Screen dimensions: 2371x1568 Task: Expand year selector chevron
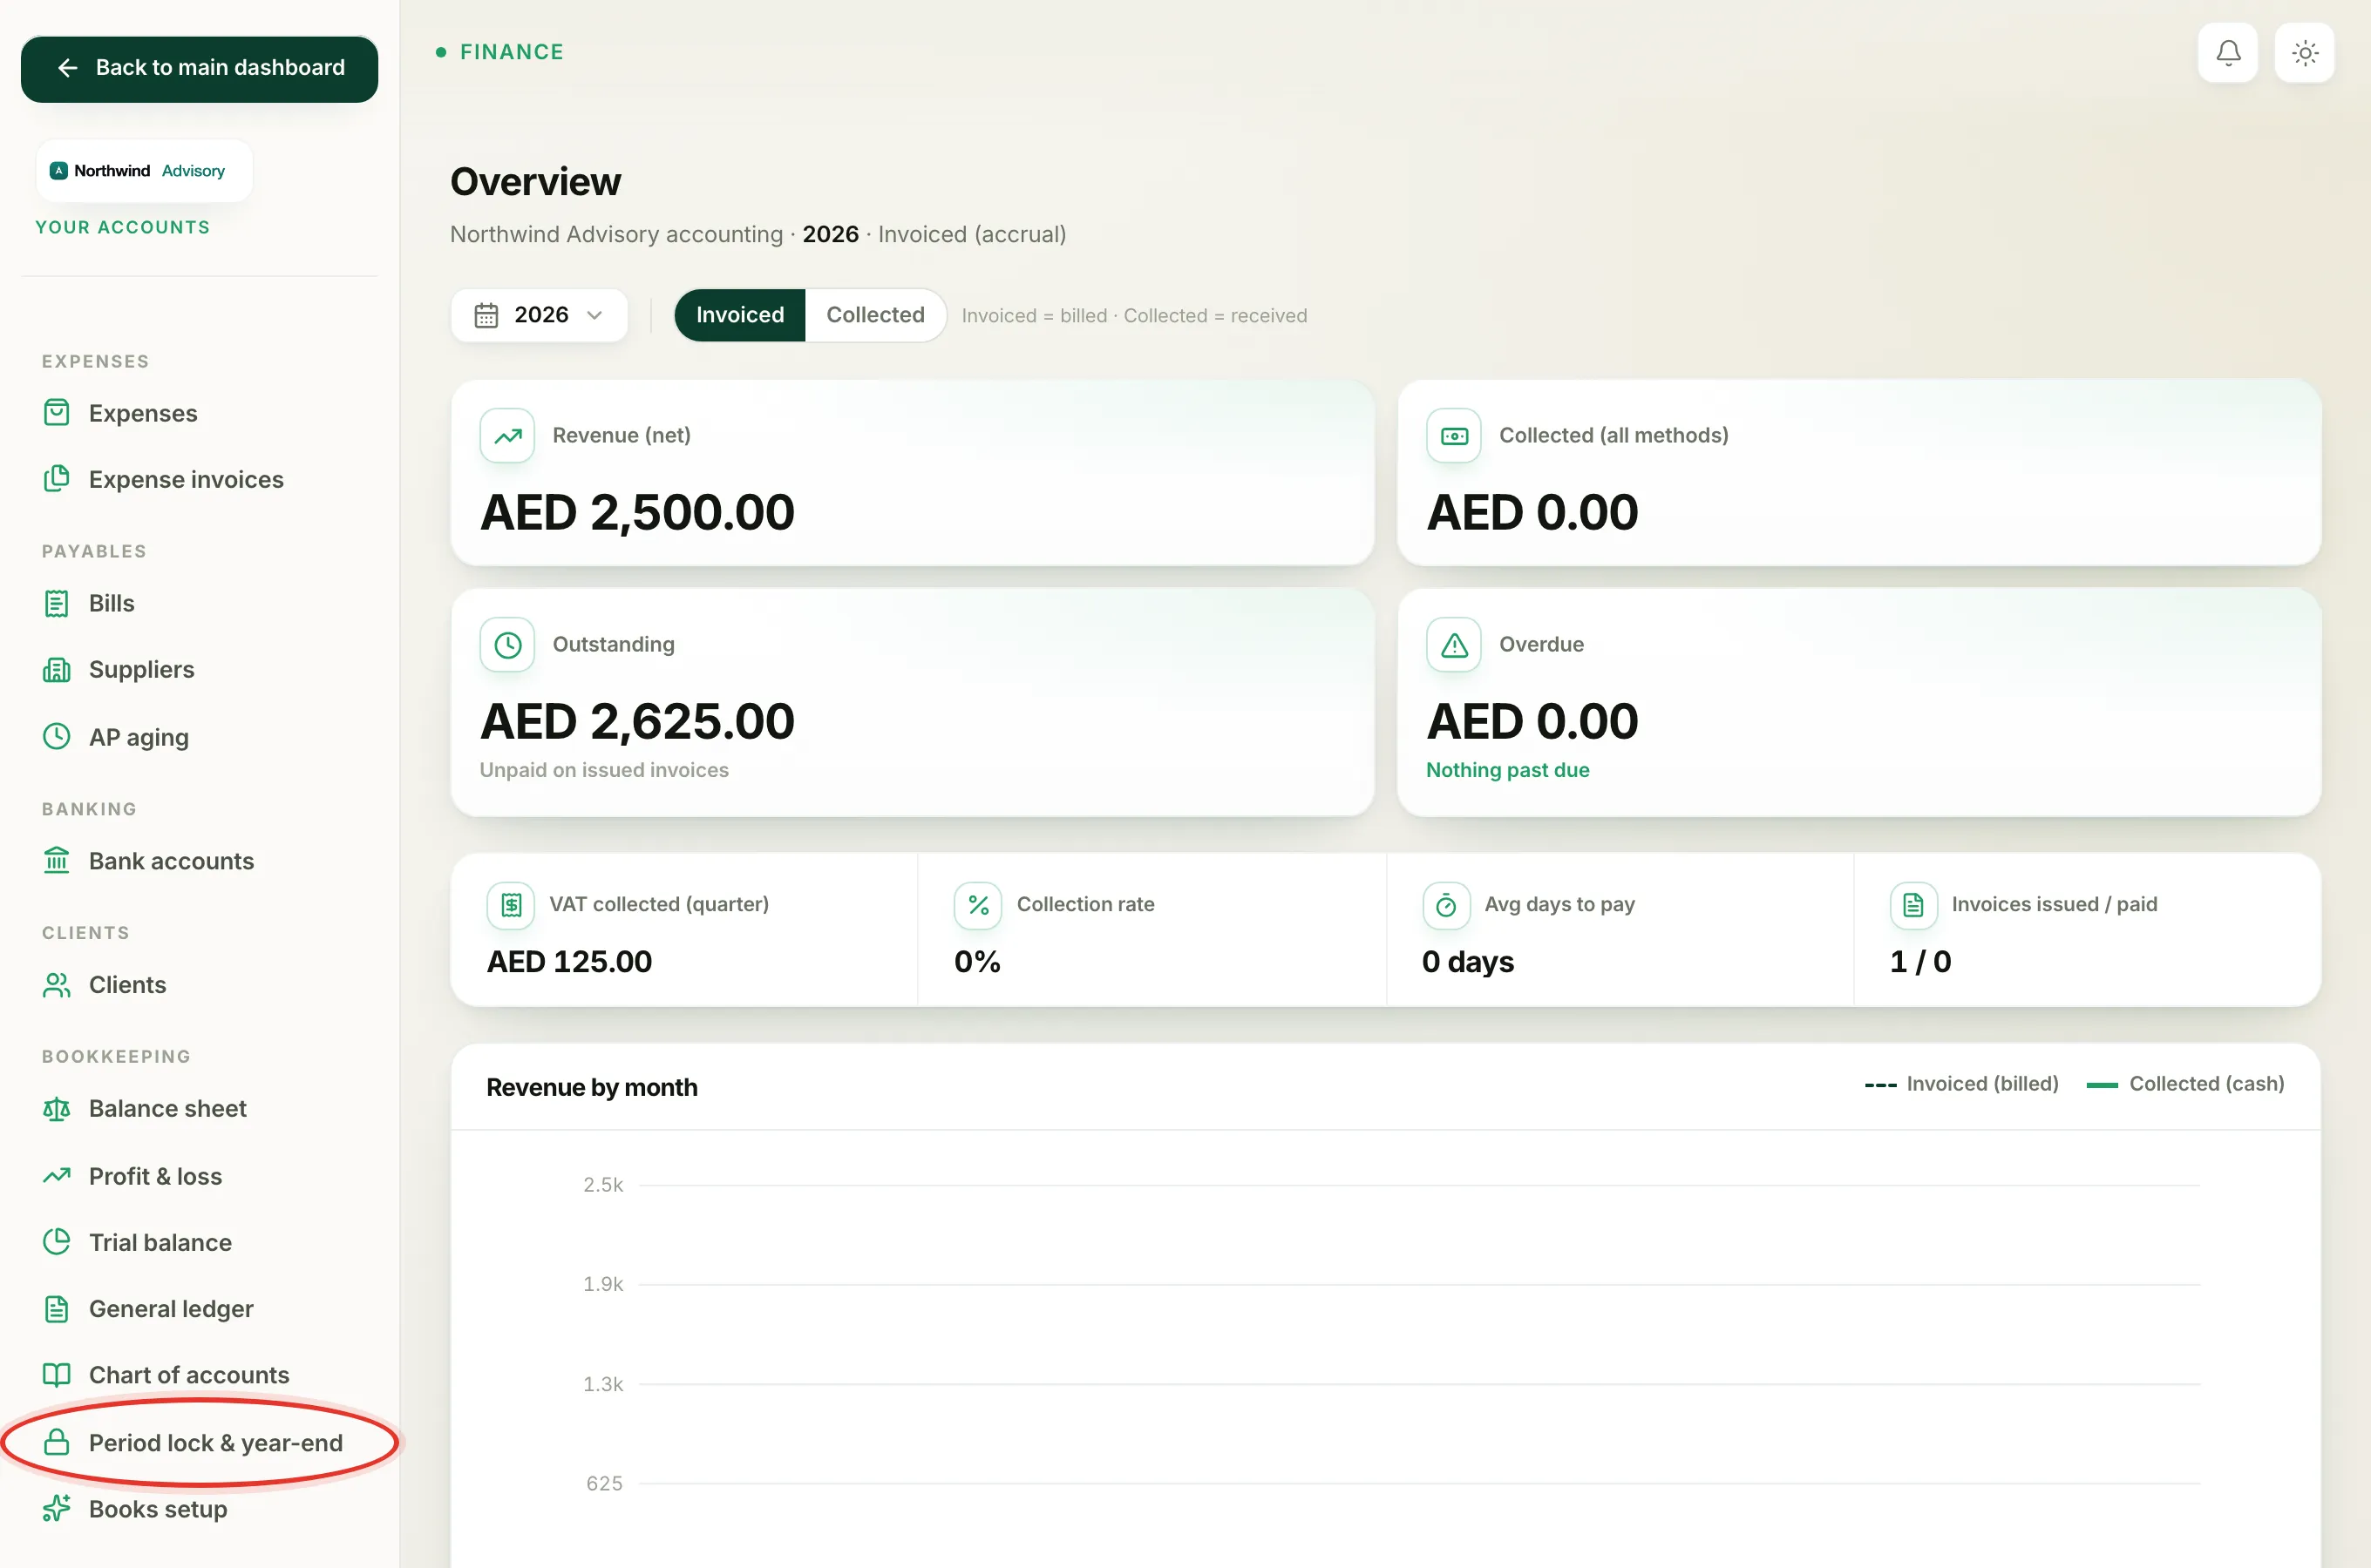[x=594, y=315]
